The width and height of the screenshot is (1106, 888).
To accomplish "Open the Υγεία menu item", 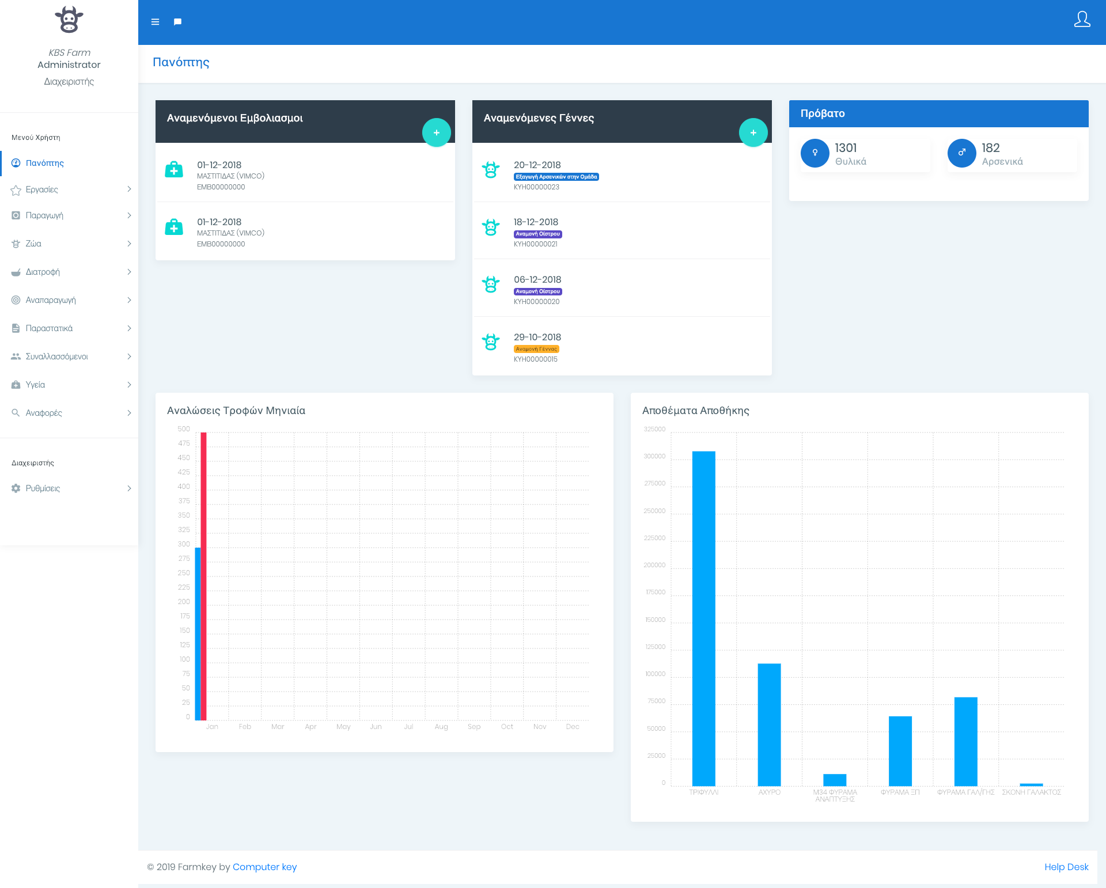I will pos(36,385).
